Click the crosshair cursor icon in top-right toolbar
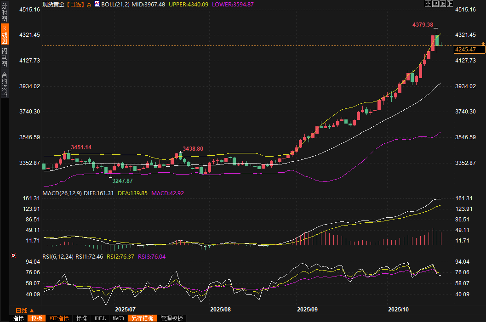The height and width of the screenshot is (322, 486). coord(428,4)
